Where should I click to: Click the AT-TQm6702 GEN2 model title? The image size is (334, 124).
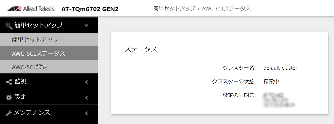tap(90, 9)
